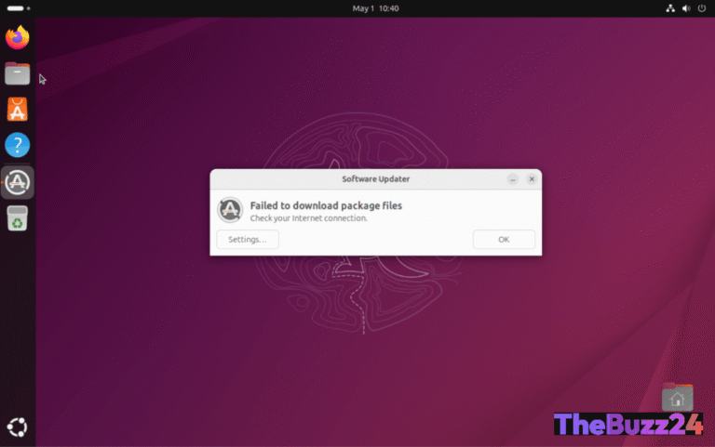Open the clock showing May 1 10:40
The width and height of the screenshot is (715, 447).
pyautogui.click(x=375, y=8)
